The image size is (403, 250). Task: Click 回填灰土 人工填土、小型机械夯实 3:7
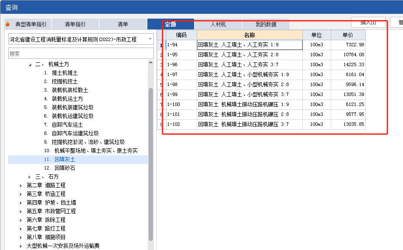coord(250,95)
